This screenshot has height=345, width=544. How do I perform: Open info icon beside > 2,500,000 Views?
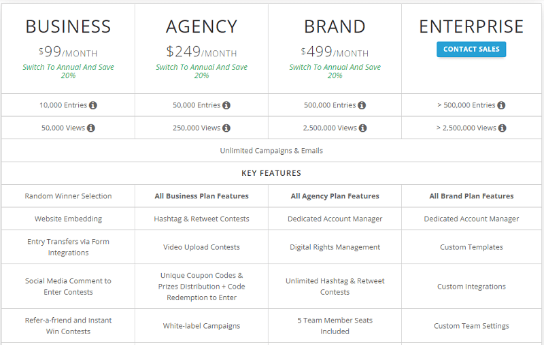point(503,128)
